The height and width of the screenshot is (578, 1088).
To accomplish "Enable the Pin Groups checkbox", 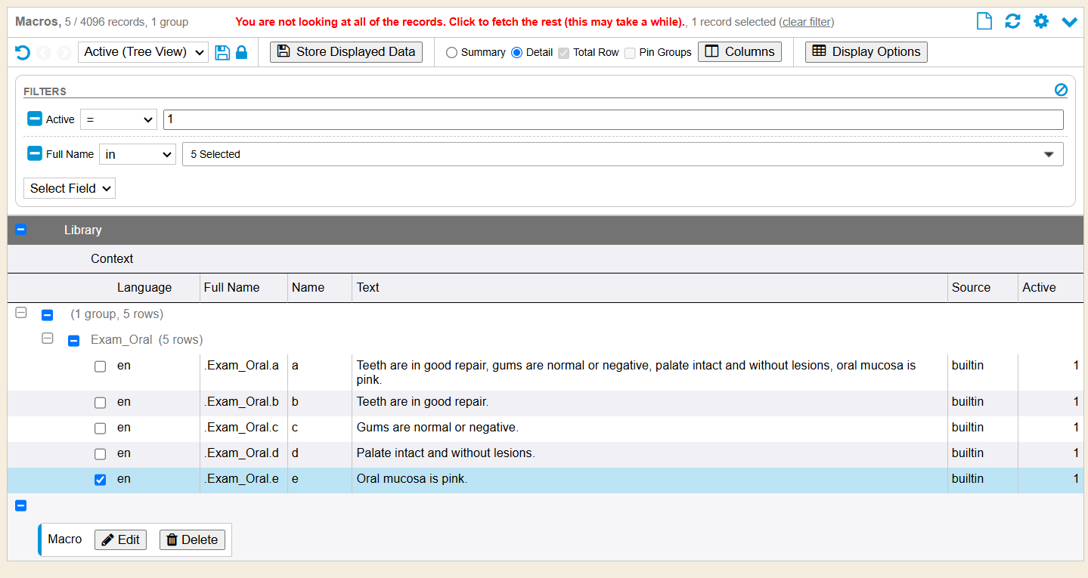I will click(630, 53).
